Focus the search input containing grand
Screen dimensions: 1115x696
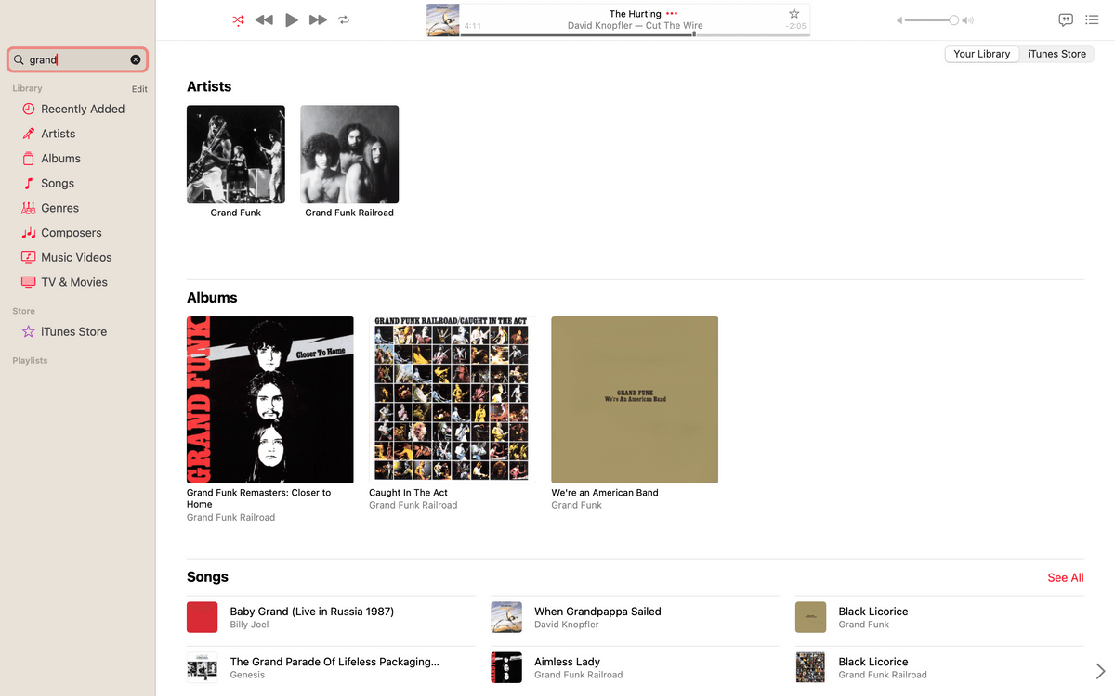click(x=77, y=59)
